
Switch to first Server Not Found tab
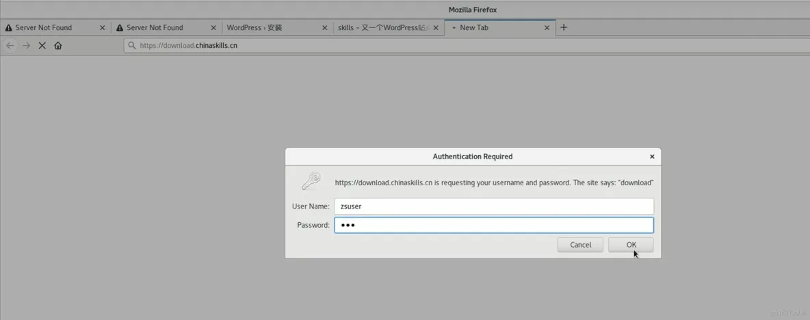[x=55, y=27]
